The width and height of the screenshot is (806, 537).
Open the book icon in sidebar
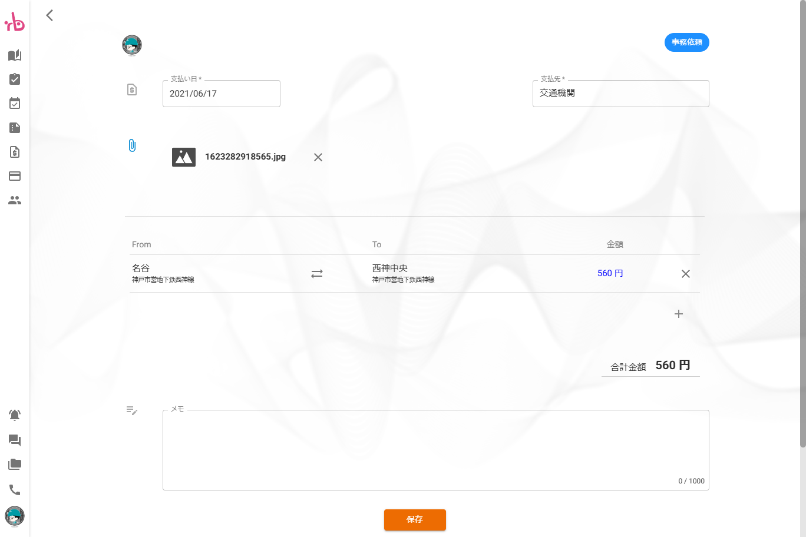click(15, 55)
